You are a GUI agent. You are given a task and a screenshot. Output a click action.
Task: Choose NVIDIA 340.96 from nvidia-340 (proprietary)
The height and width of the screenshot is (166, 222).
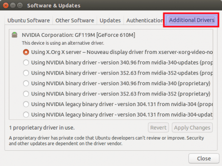pos(26,83)
